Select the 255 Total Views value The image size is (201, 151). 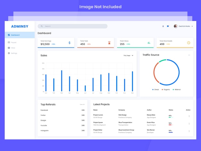click(x=122, y=44)
